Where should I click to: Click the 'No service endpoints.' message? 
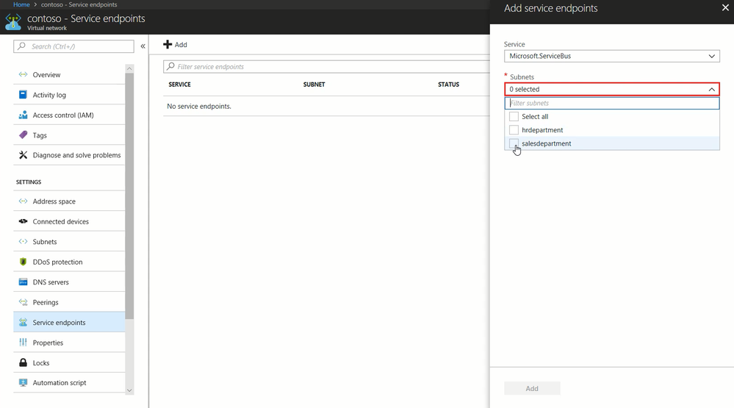(x=199, y=106)
